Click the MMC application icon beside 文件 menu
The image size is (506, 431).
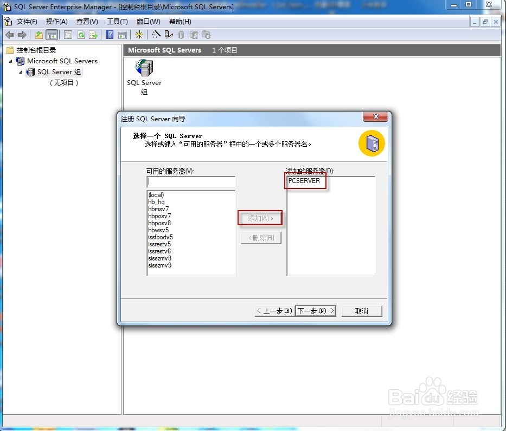(8, 21)
